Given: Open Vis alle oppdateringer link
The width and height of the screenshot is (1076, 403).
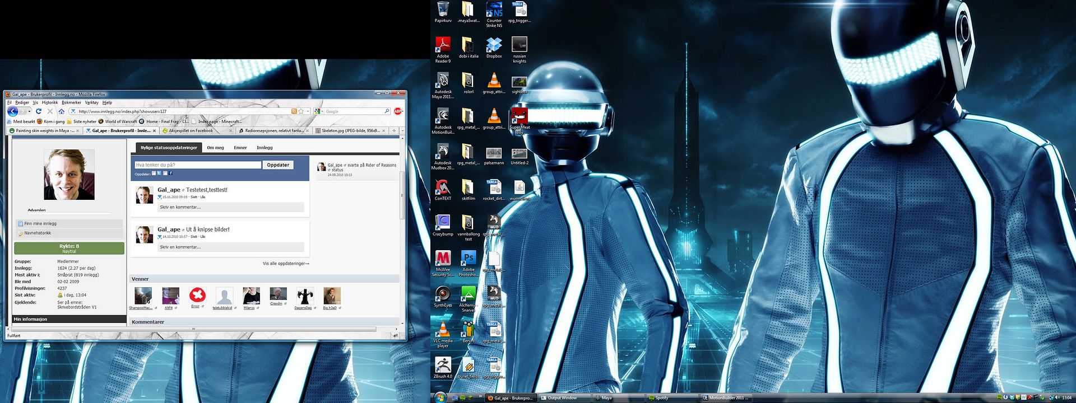Looking at the screenshot, I should click(x=286, y=263).
